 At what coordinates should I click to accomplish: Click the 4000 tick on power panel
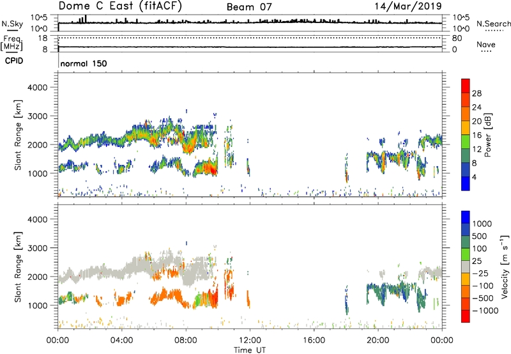tap(38, 88)
